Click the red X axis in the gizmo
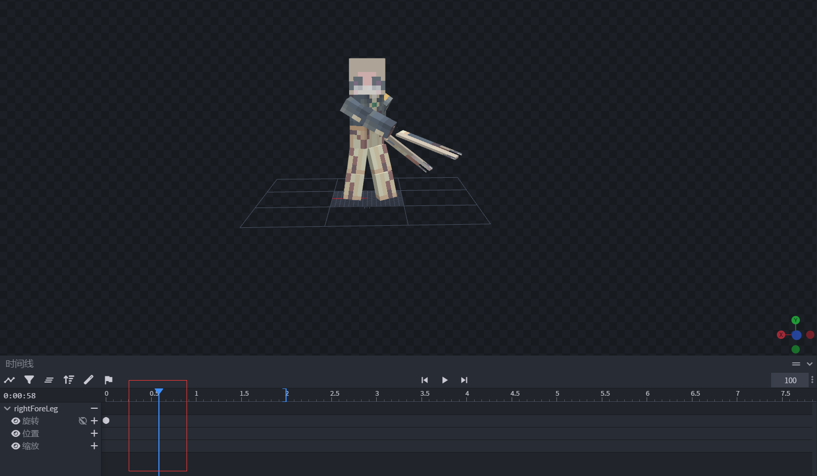The height and width of the screenshot is (476, 817). 781,335
